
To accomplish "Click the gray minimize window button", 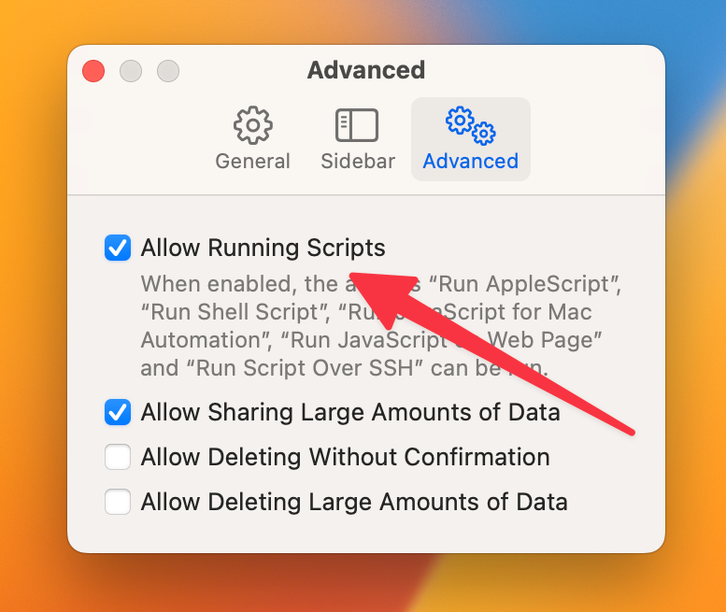I will 131,71.
